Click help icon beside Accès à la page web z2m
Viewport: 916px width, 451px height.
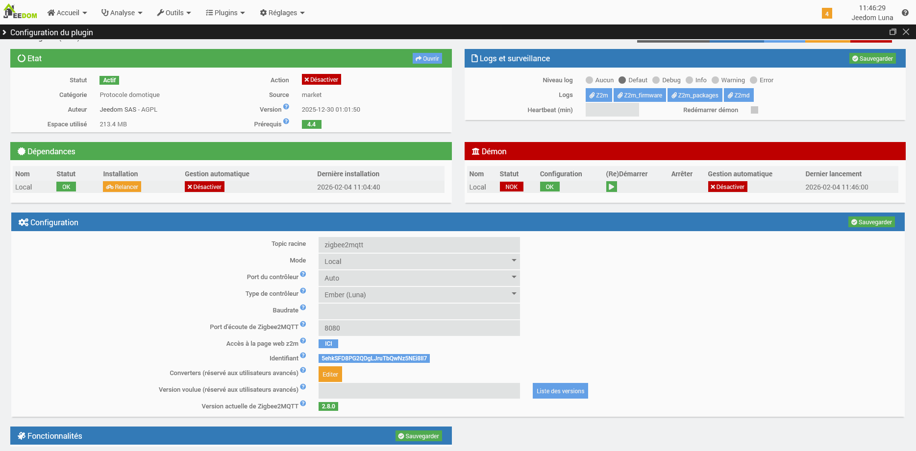click(x=303, y=341)
